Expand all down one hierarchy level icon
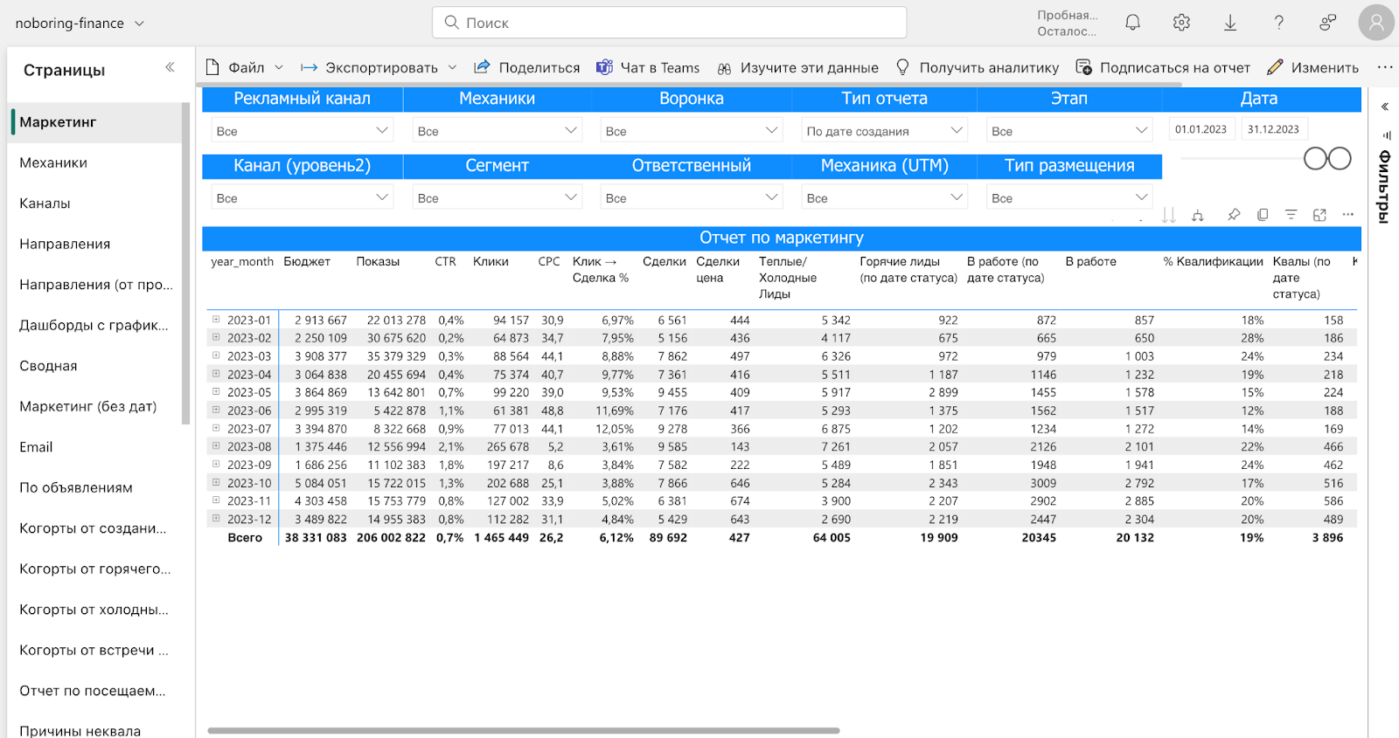Viewport: 1399px width, 738px height. coord(1198,215)
